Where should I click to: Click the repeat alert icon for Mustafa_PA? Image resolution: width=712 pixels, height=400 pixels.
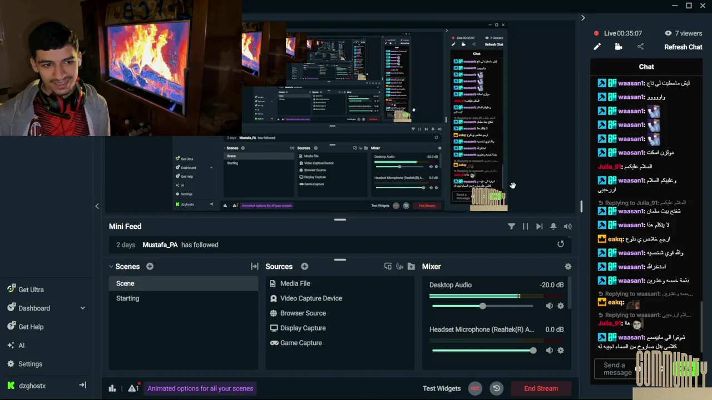(x=561, y=244)
